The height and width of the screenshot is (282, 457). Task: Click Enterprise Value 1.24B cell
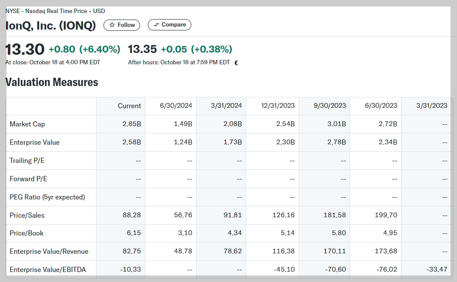[183, 142]
